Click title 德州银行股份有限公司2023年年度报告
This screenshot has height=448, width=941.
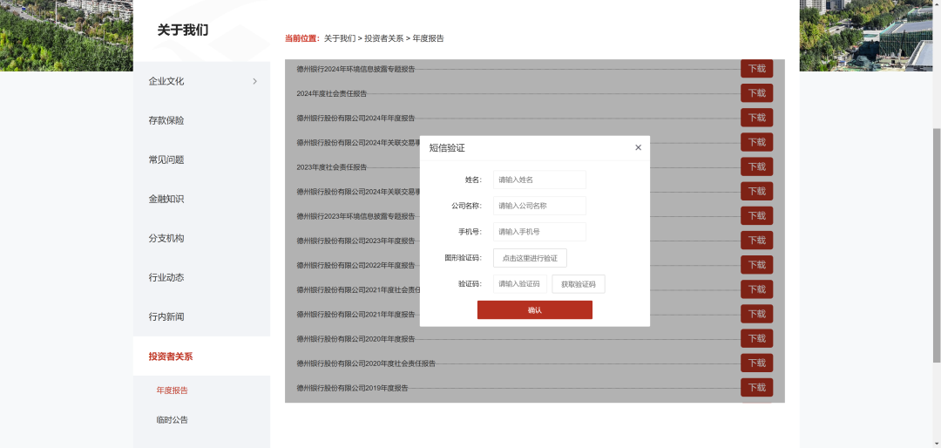click(x=355, y=241)
